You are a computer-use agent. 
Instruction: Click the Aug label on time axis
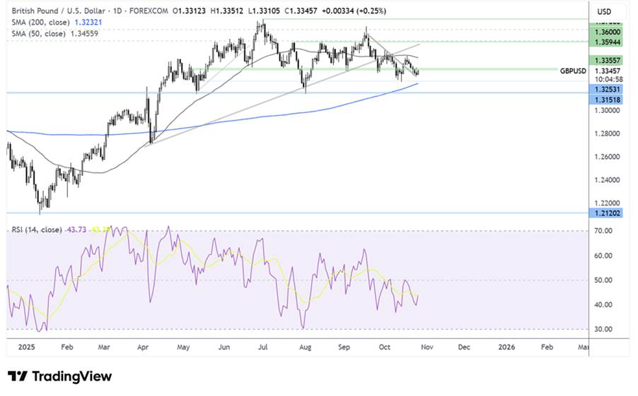(x=305, y=347)
